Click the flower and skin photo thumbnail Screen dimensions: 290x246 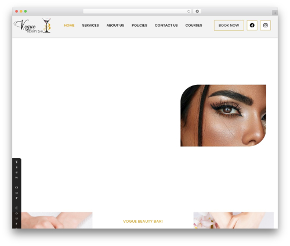234,220
